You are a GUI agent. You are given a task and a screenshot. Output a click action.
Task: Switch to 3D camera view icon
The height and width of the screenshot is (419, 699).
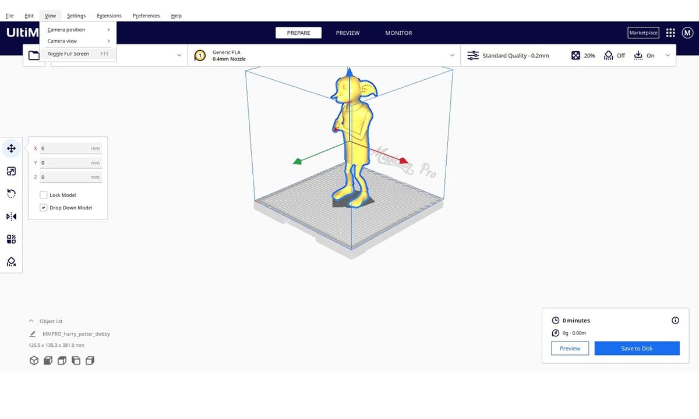coord(34,361)
